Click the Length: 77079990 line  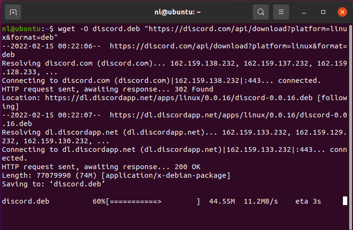(116, 175)
